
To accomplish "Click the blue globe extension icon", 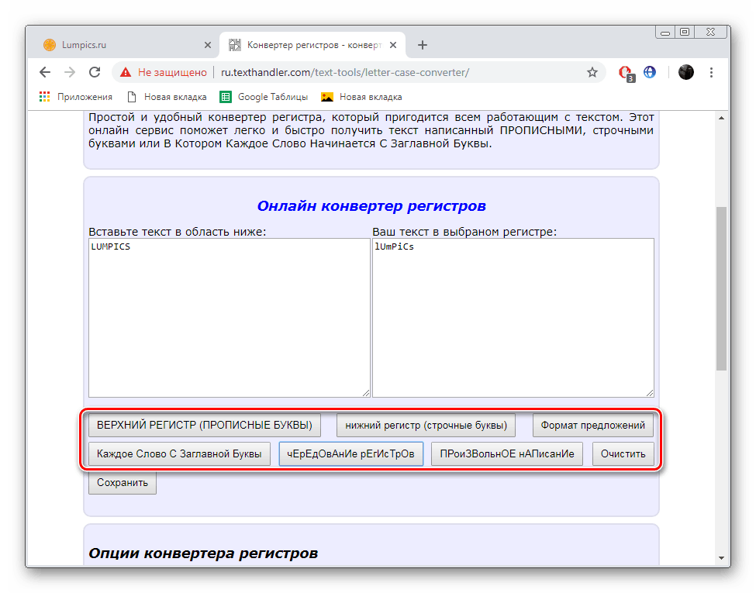I will [x=649, y=71].
